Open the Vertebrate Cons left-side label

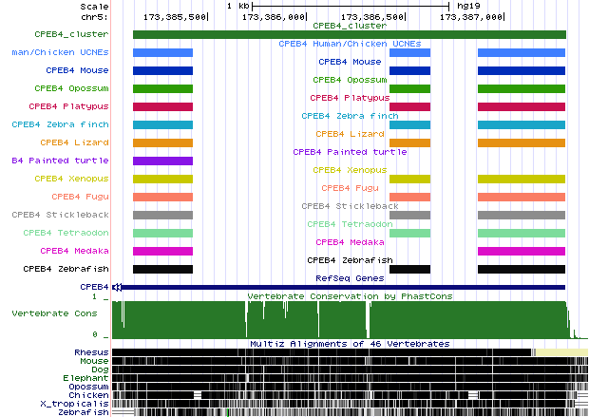(x=59, y=313)
